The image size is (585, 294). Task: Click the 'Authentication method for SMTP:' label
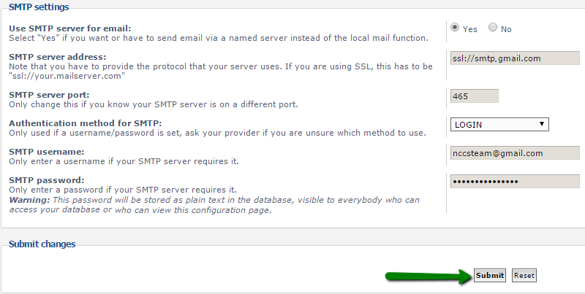click(x=86, y=123)
